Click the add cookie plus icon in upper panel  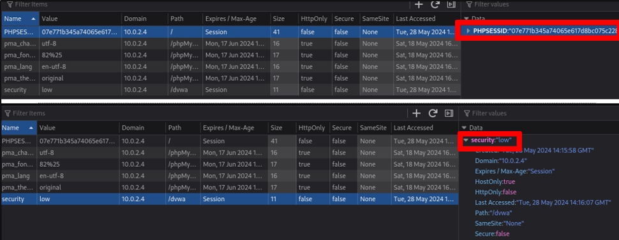click(x=419, y=4)
